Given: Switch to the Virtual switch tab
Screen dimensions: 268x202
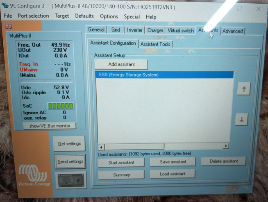Looking at the screenshot, I should point(180,31).
